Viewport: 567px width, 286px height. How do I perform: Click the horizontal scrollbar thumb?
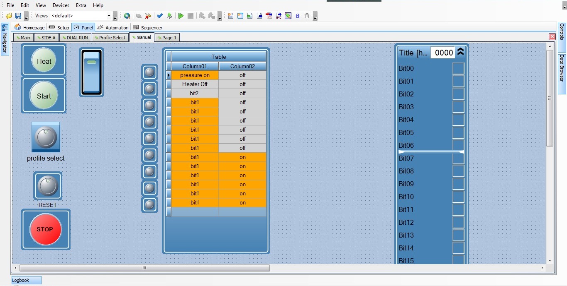pos(144,268)
